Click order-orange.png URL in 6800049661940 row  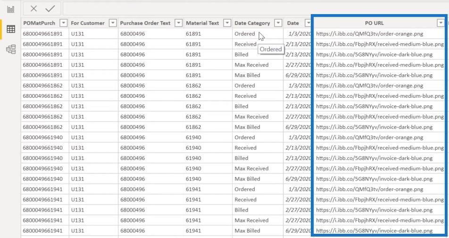(x=370, y=137)
